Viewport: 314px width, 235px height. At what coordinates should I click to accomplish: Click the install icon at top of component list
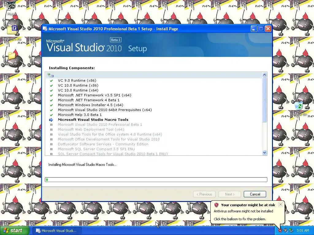[51, 75]
